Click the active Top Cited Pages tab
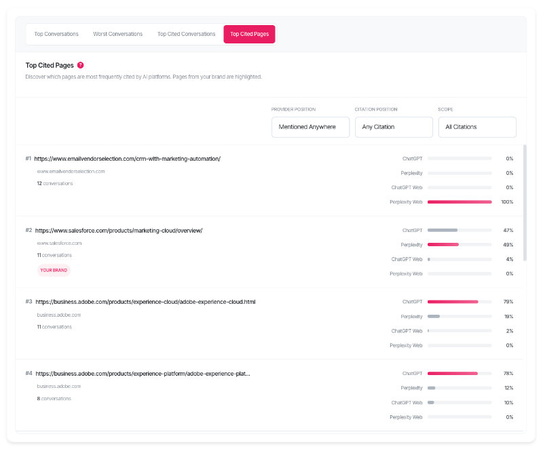Screen dimensions: 543x449 (249, 34)
